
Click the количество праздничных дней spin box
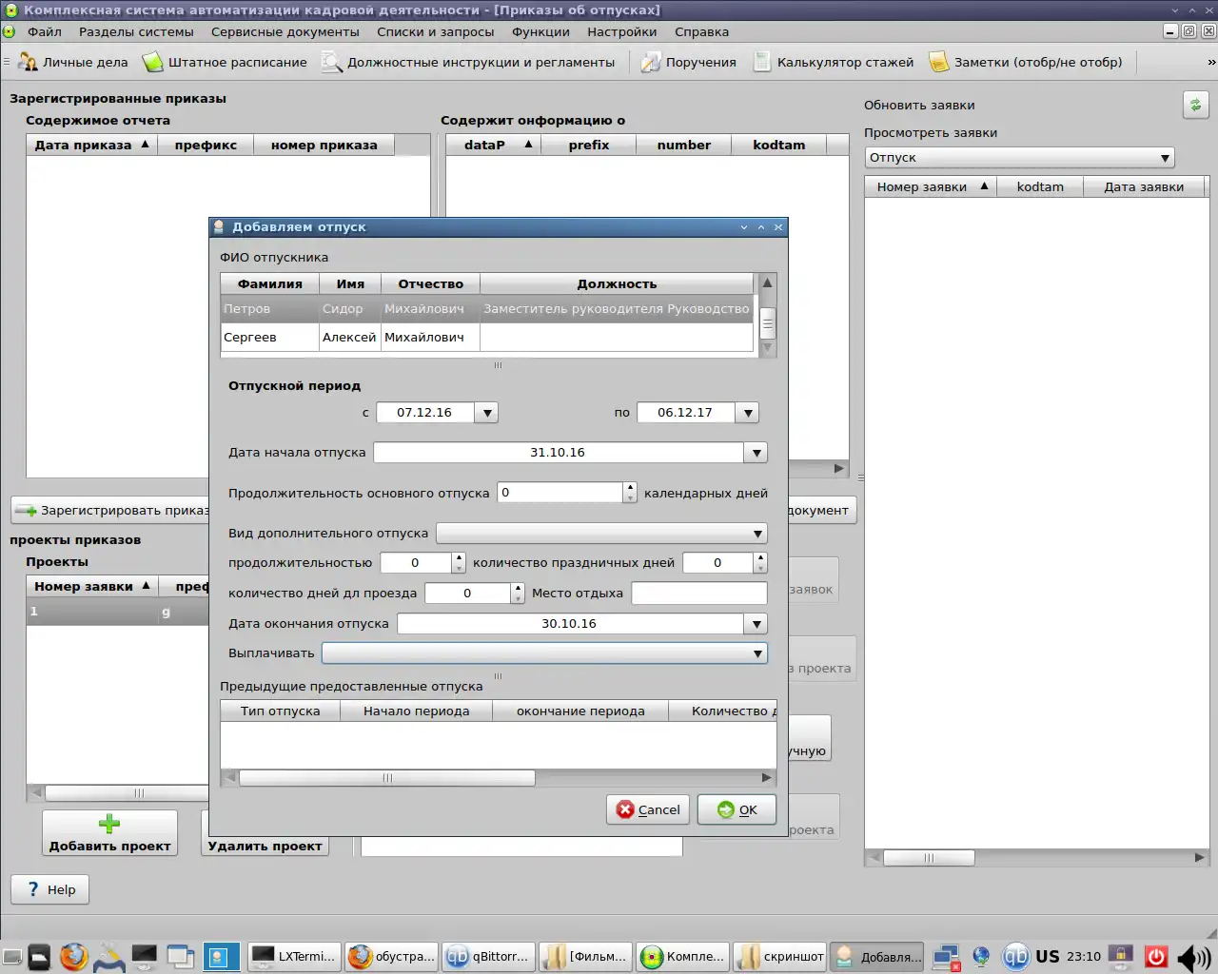[725, 563]
